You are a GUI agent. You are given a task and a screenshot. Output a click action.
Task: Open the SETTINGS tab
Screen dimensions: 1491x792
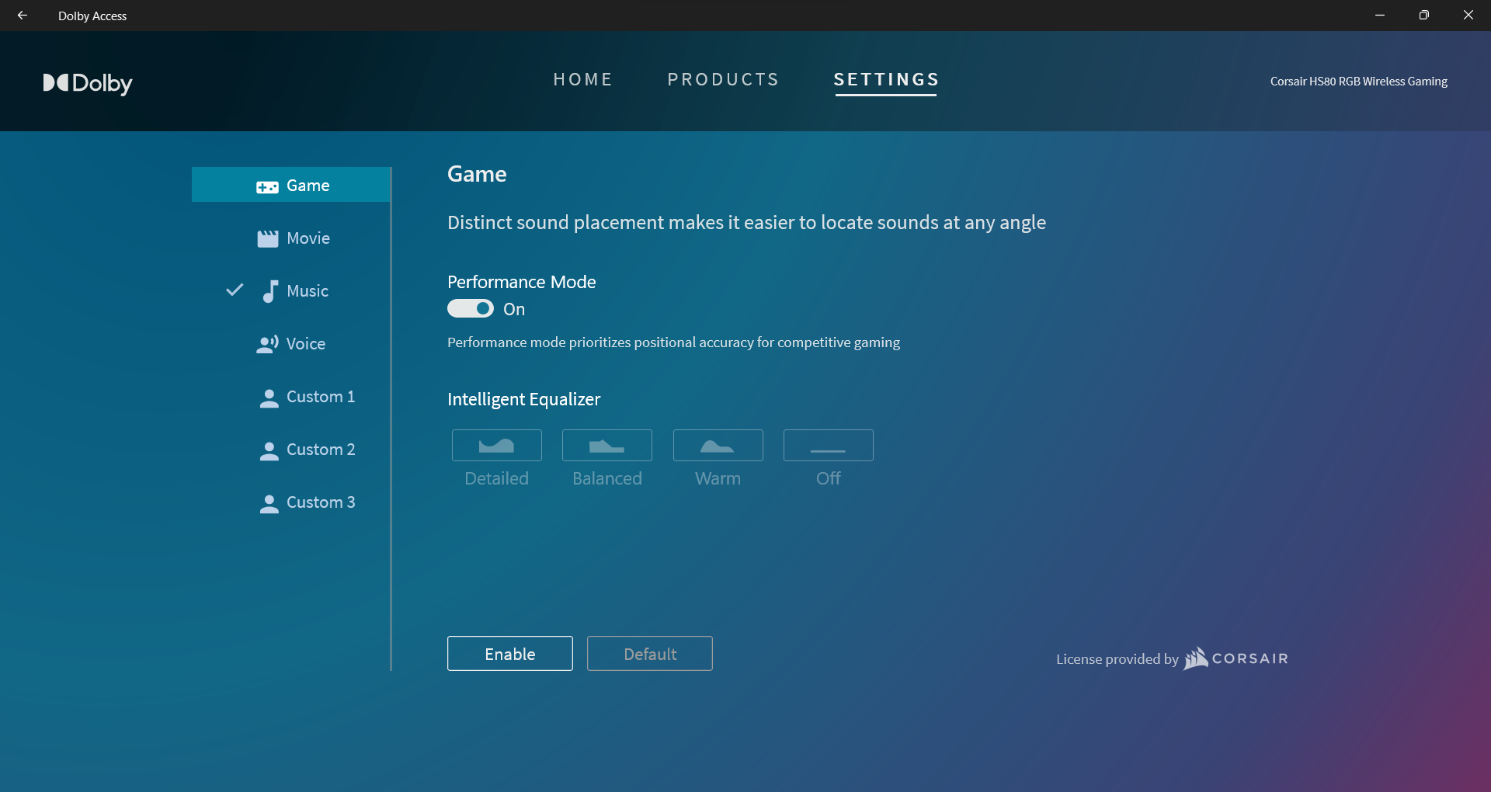tap(886, 80)
